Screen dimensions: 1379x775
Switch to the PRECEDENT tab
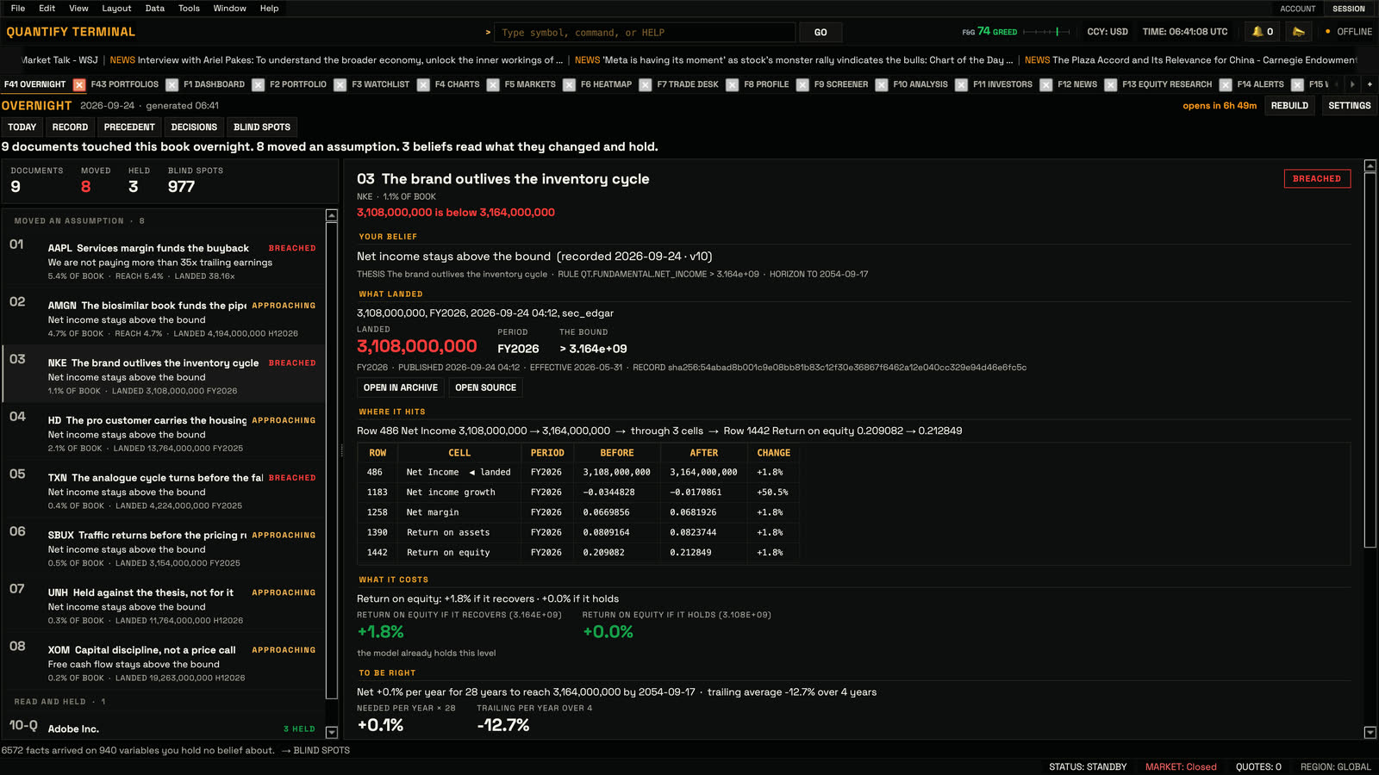pos(129,127)
